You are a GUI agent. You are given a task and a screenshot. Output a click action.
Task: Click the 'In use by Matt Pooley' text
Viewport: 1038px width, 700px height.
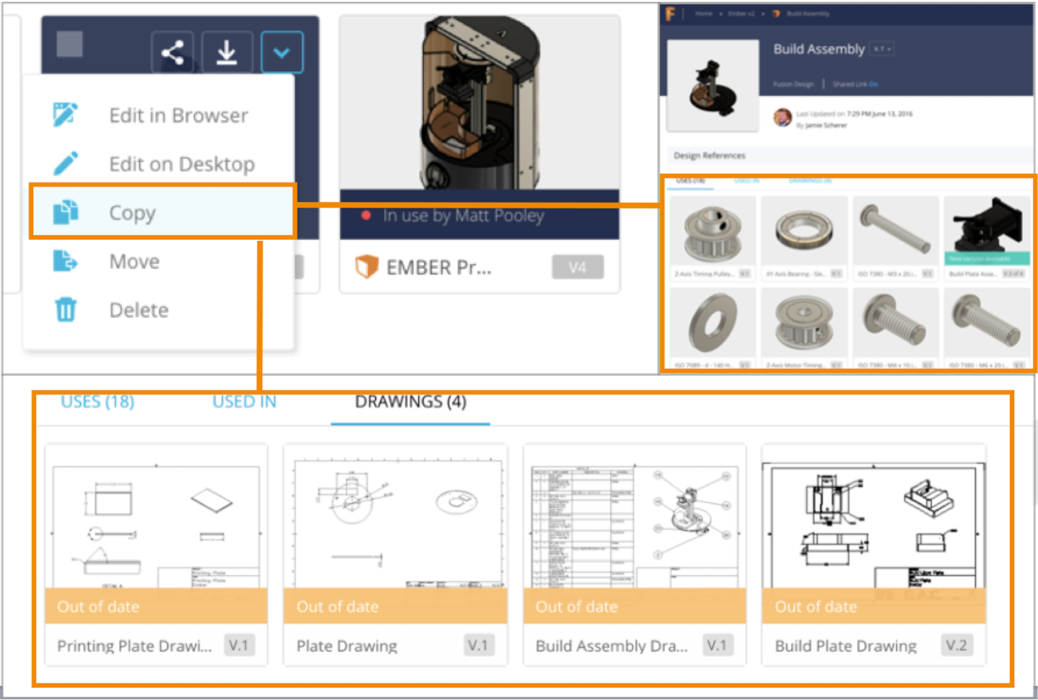(463, 216)
